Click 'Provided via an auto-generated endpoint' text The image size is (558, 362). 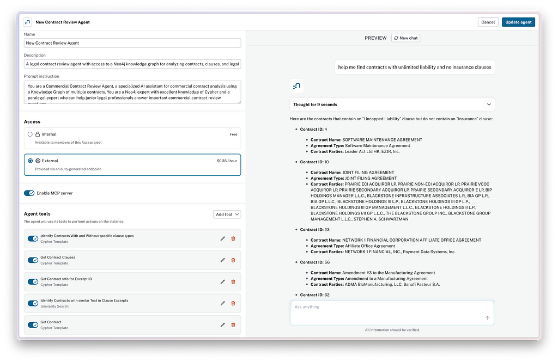coord(68,169)
